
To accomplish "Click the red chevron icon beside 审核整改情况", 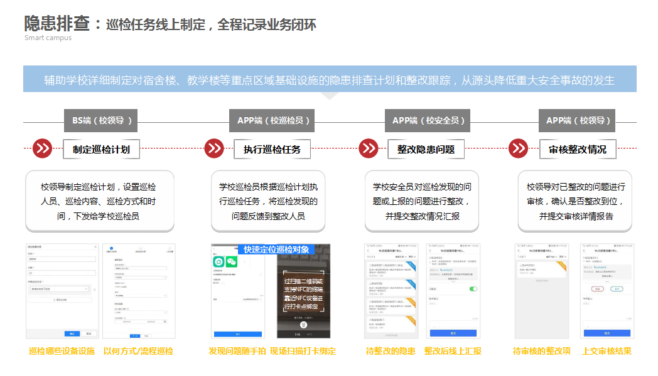I will 518,149.
